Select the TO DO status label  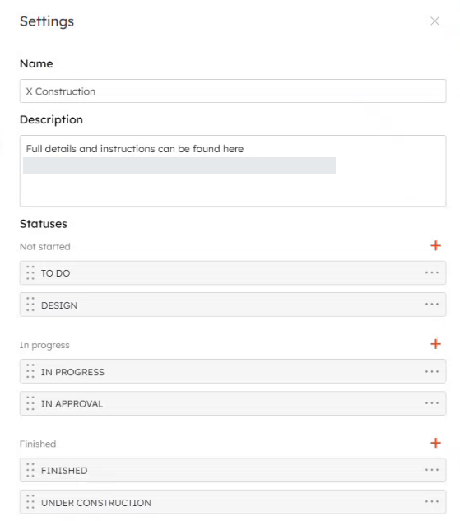55,273
